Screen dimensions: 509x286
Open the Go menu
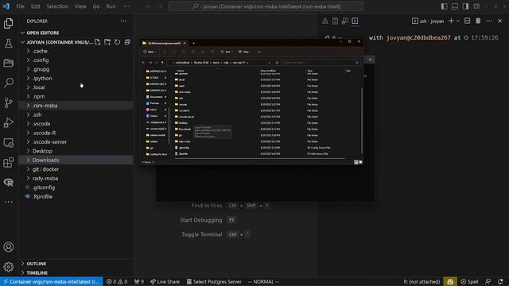point(96,6)
